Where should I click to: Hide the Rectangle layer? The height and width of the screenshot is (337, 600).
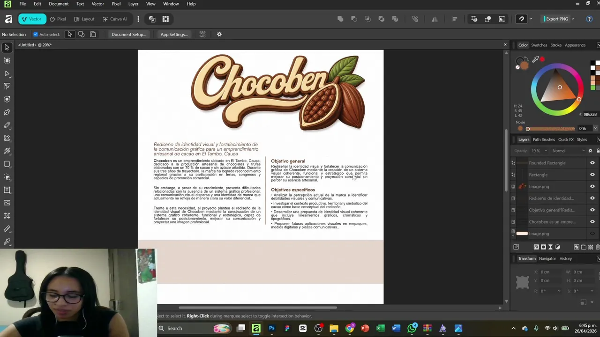point(592,175)
